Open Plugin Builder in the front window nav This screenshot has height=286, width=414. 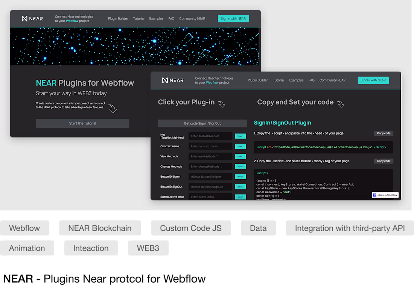(x=258, y=80)
